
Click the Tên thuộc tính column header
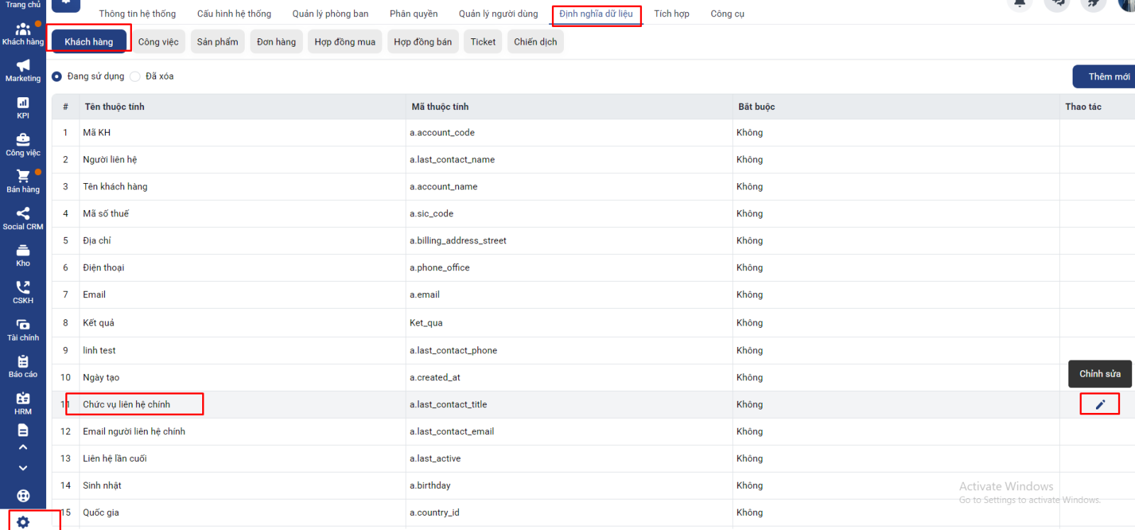coord(115,107)
